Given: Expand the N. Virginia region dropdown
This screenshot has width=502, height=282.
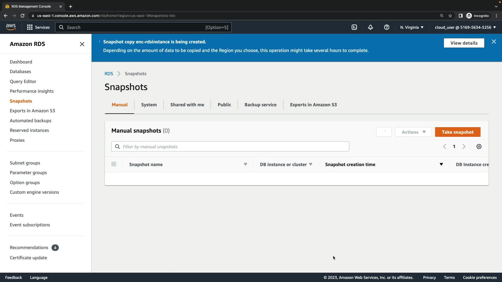Looking at the screenshot, I should [x=412, y=27].
